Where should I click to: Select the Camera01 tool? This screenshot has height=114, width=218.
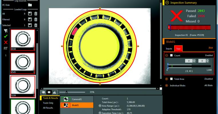[x=77, y=99]
